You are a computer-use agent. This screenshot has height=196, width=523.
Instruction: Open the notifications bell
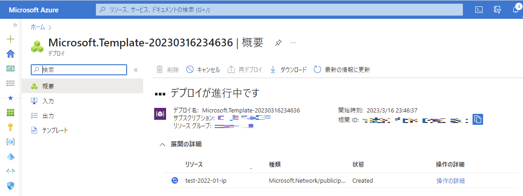[x=516, y=10]
